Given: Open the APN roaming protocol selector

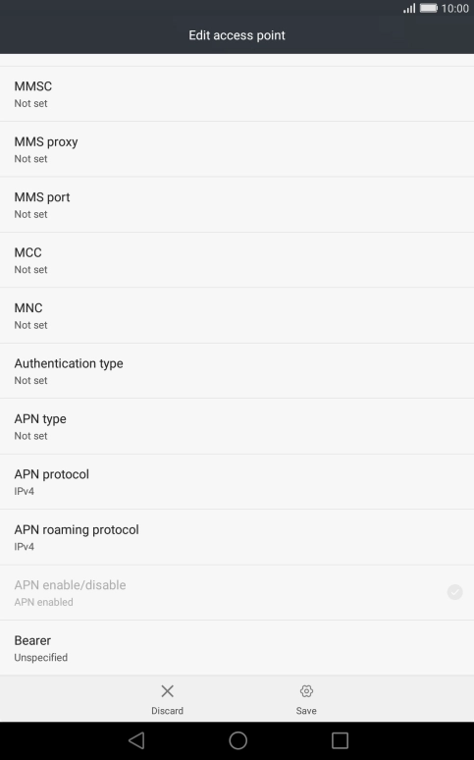Looking at the screenshot, I should tap(237, 537).
